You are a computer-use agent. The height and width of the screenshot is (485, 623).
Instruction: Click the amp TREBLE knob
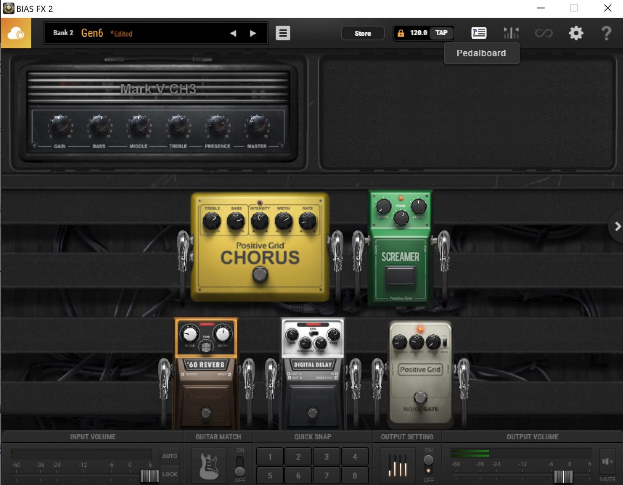pos(178,125)
